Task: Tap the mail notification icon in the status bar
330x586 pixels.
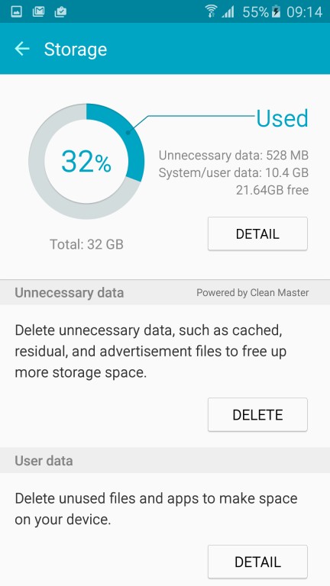Action: [38, 12]
